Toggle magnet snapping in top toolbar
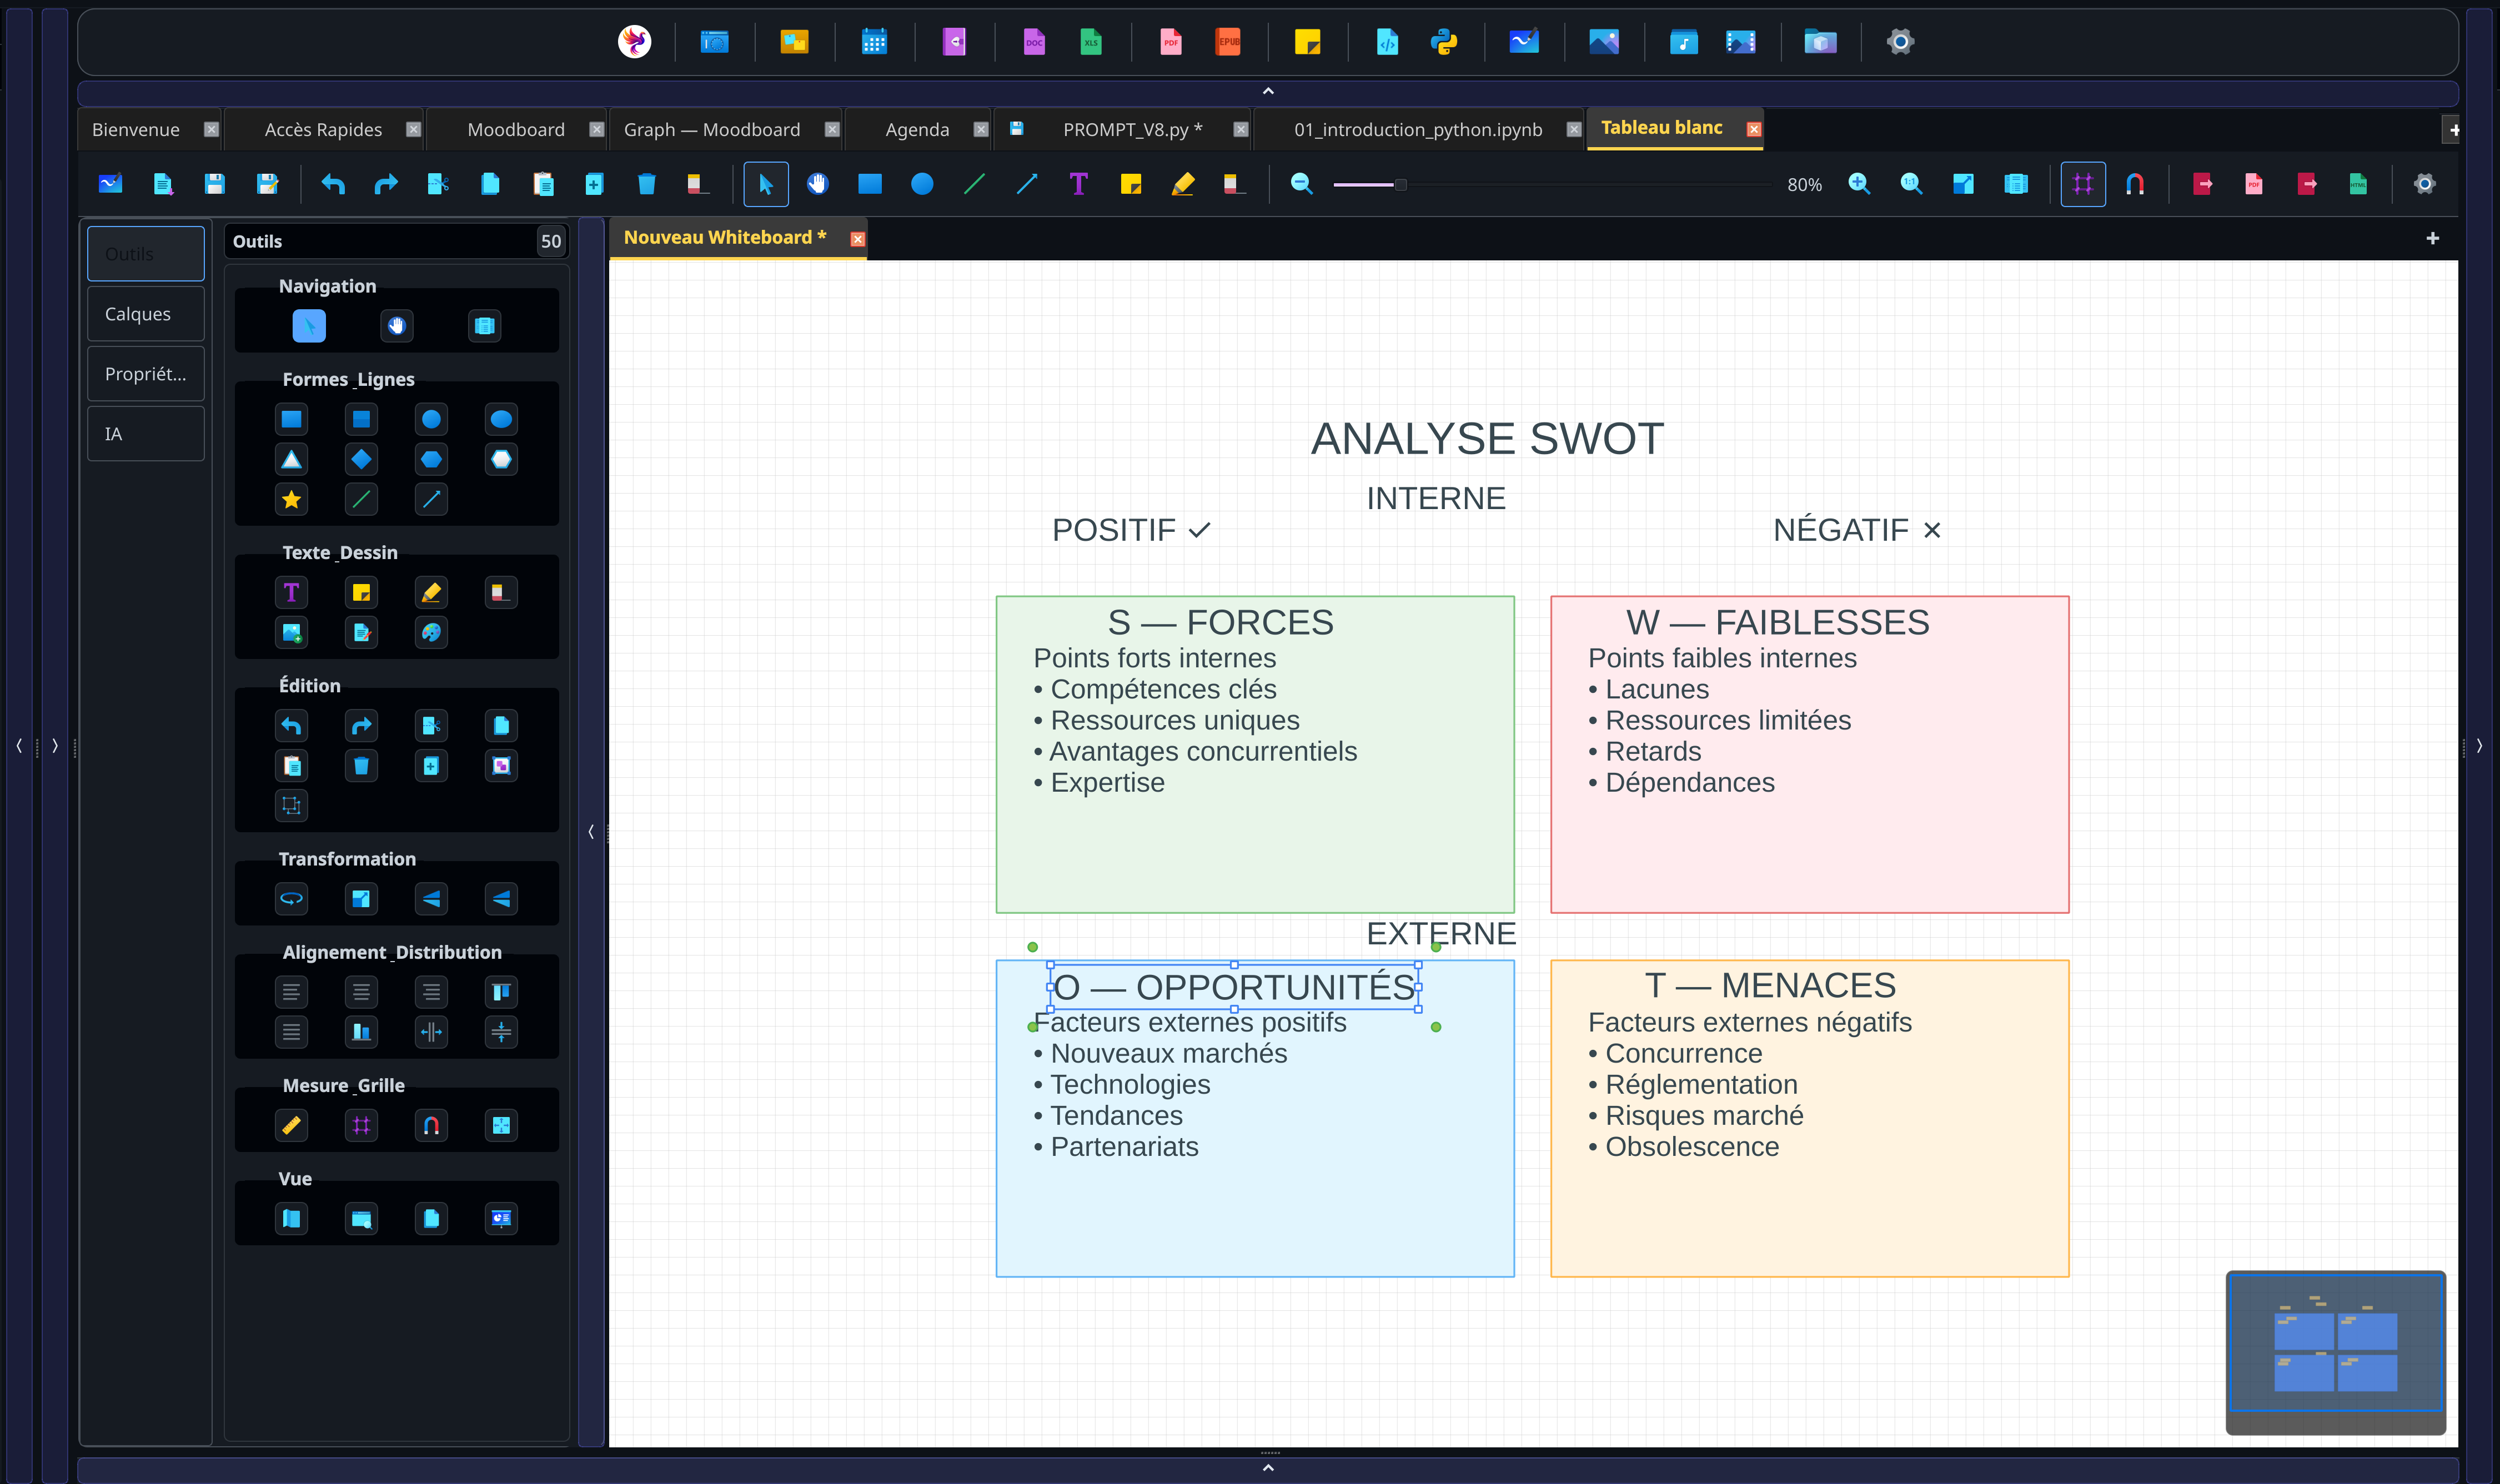This screenshot has width=2500, height=1484. (x=2135, y=184)
